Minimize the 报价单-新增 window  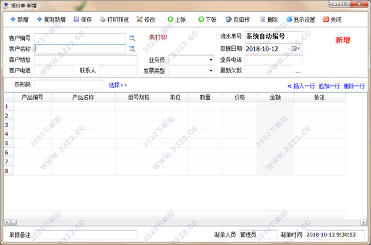tap(335, 4)
